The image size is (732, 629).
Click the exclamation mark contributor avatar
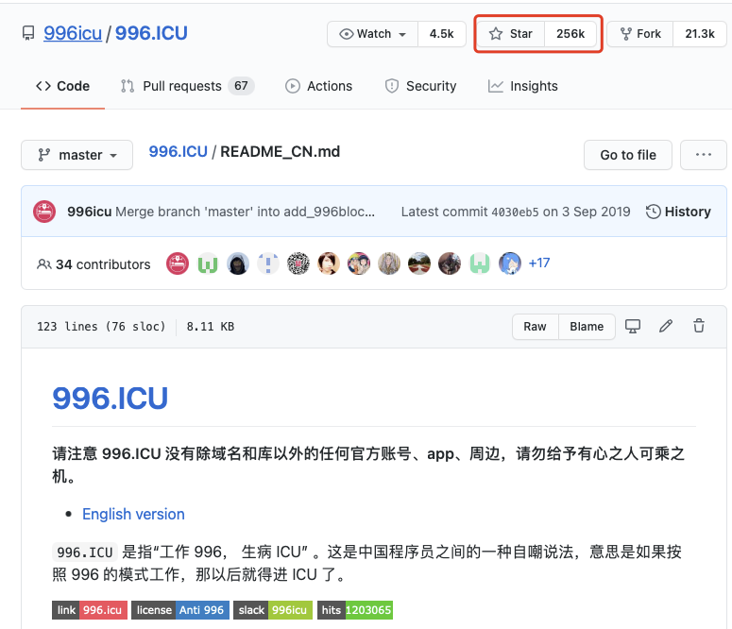click(268, 263)
